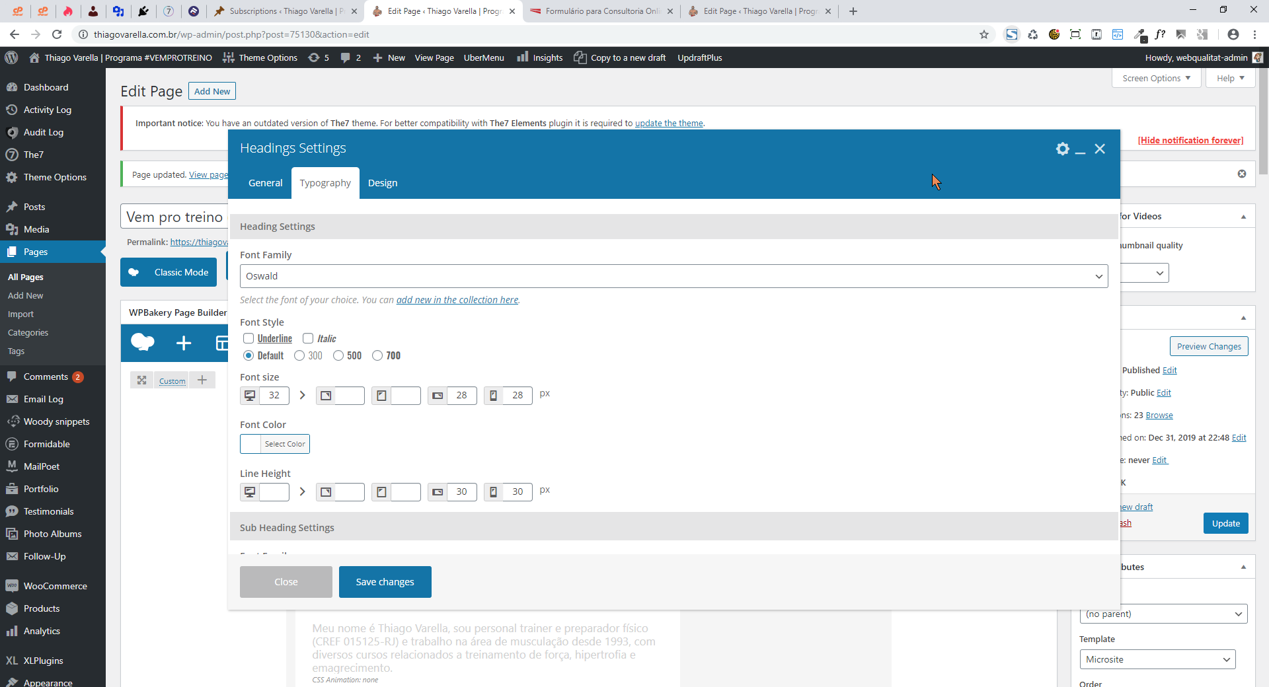
Task: Switch to the General tab
Action: (266, 183)
